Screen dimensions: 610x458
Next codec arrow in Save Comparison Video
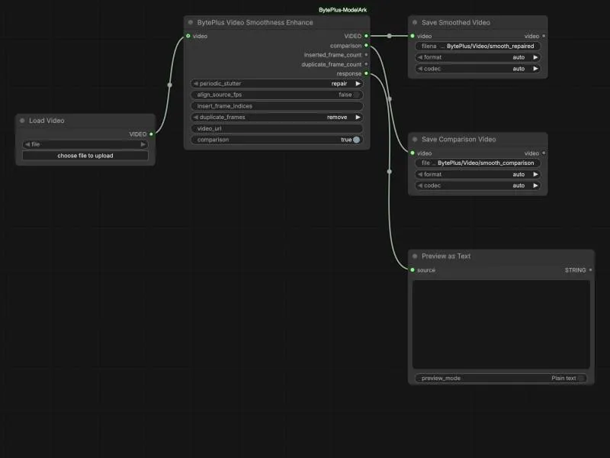535,185
